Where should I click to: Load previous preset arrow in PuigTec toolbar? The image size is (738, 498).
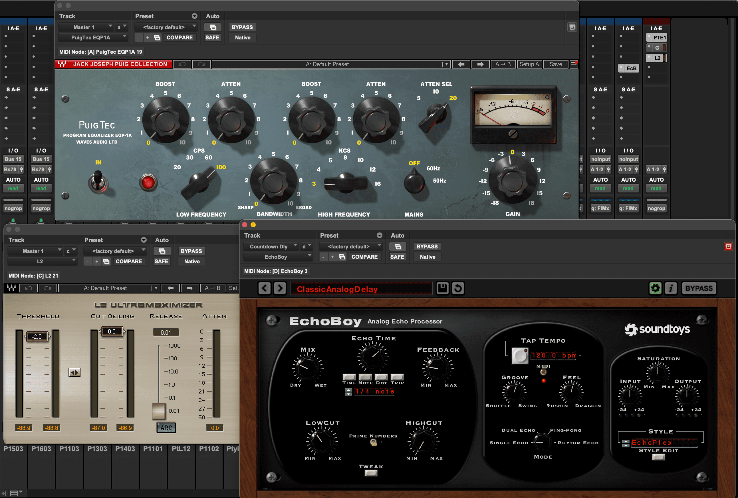click(x=461, y=64)
